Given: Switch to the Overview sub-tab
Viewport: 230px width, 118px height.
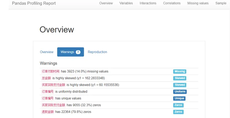Looking at the screenshot, I should [x=47, y=52].
